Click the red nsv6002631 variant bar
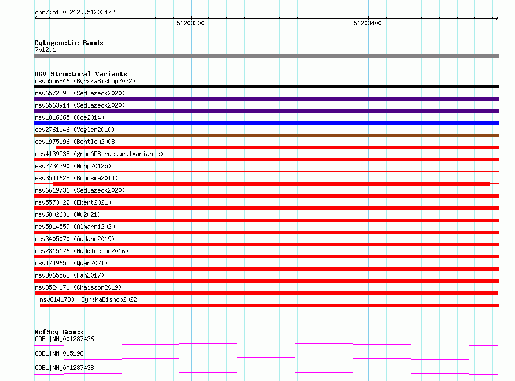 [266, 220]
